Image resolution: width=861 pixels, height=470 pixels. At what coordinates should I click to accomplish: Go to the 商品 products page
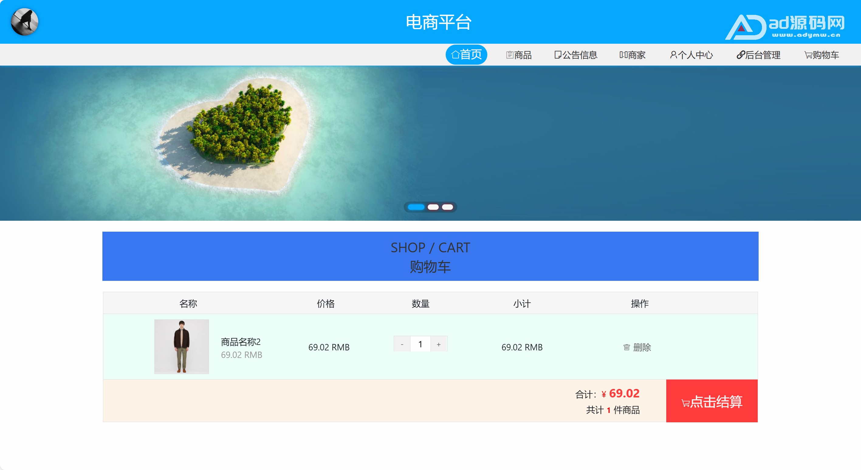coord(519,55)
